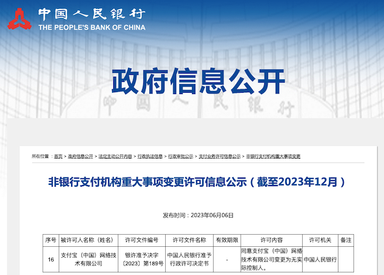Go to 法定主动公开内容 breadcrumb link
The height and width of the screenshot is (275, 384).
click(115, 156)
